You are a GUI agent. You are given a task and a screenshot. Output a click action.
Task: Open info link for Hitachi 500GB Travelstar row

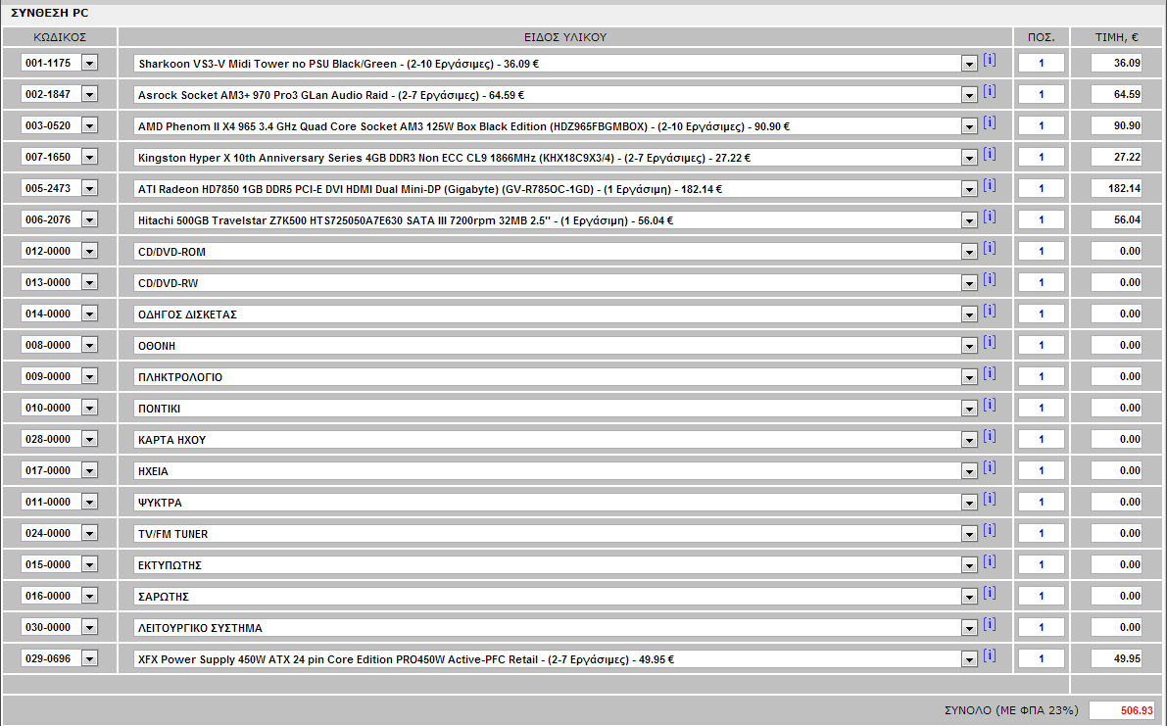pos(989,216)
